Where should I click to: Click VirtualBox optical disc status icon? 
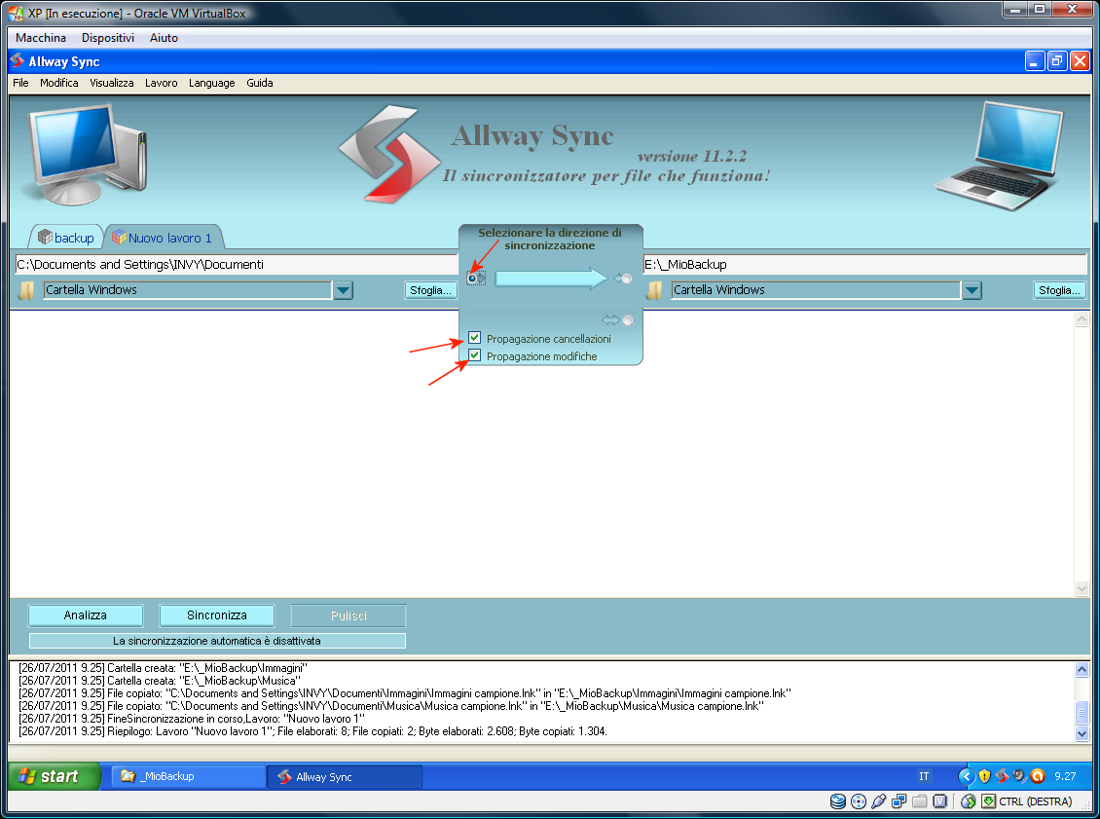pyautogui.click(x=858, y=801)
